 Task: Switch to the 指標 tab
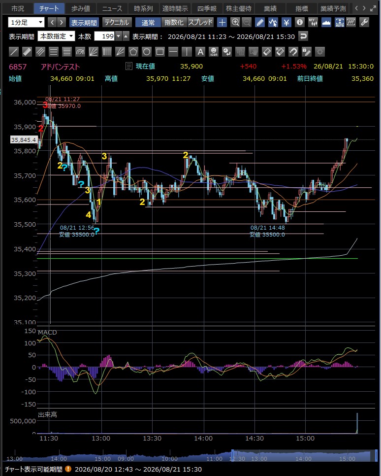tap(302, 9)
